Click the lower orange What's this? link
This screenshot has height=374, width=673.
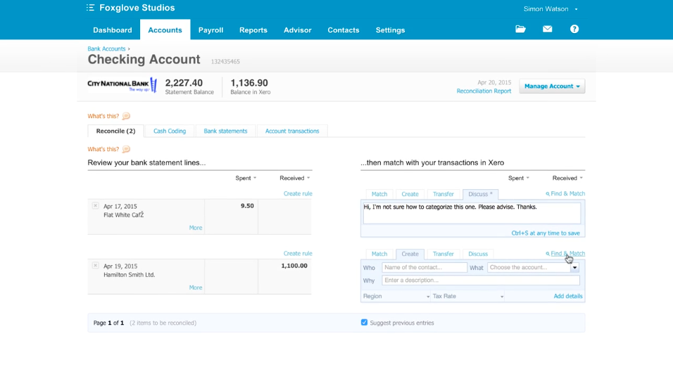click(103, 149)
